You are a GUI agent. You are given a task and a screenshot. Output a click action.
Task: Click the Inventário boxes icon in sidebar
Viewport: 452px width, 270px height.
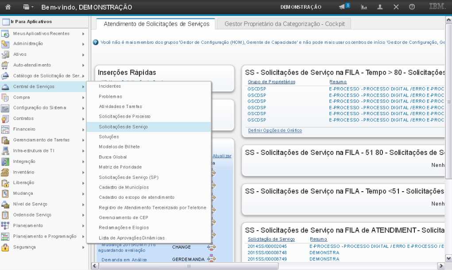[x=5, y=172]
